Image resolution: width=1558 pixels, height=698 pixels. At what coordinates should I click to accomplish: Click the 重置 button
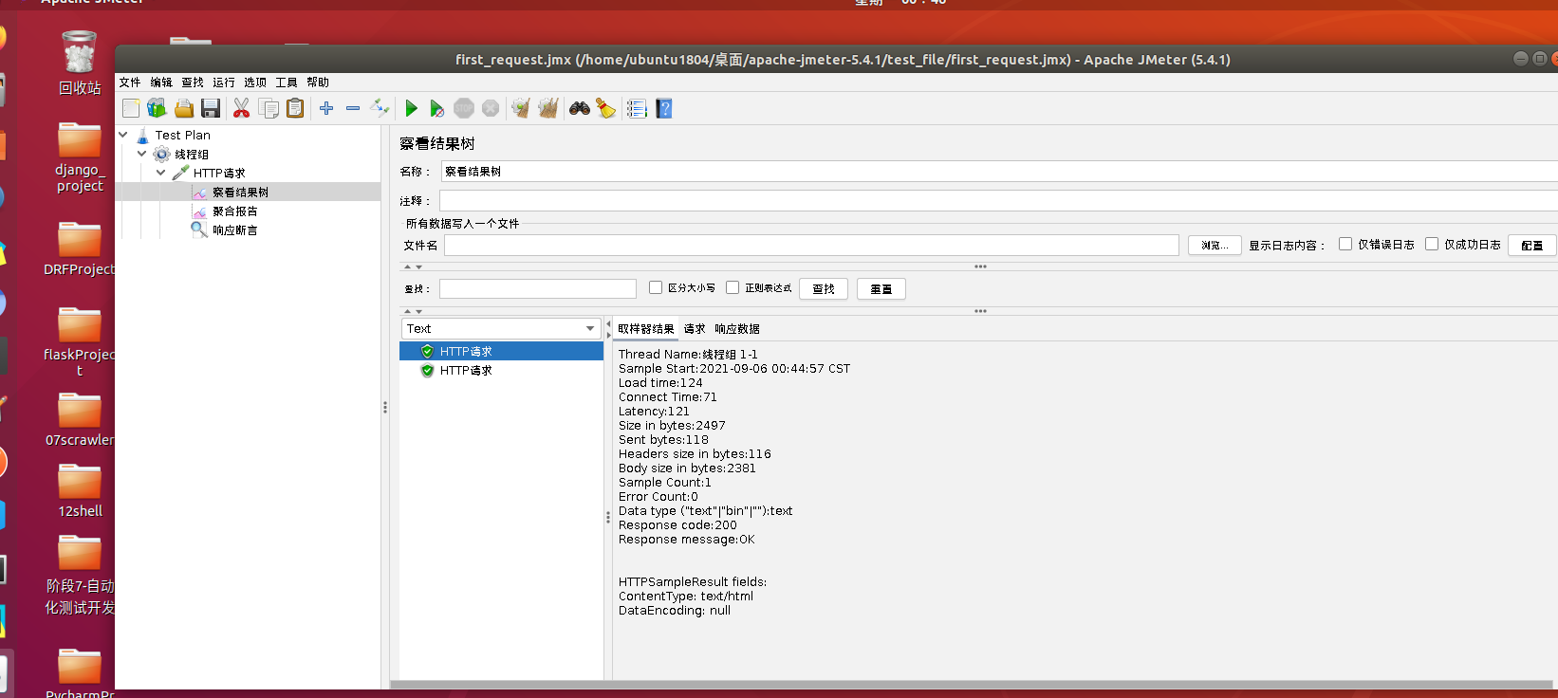coord(881,288)
